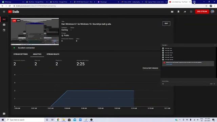This screenshot has width=217, height=122.
Task: Open the Windows Start menu
Action: (x=3, y=120)
